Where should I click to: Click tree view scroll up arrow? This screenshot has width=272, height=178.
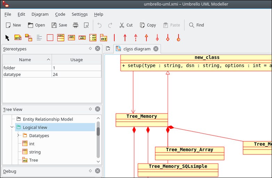pyautogui.click(x=98, y=118)
